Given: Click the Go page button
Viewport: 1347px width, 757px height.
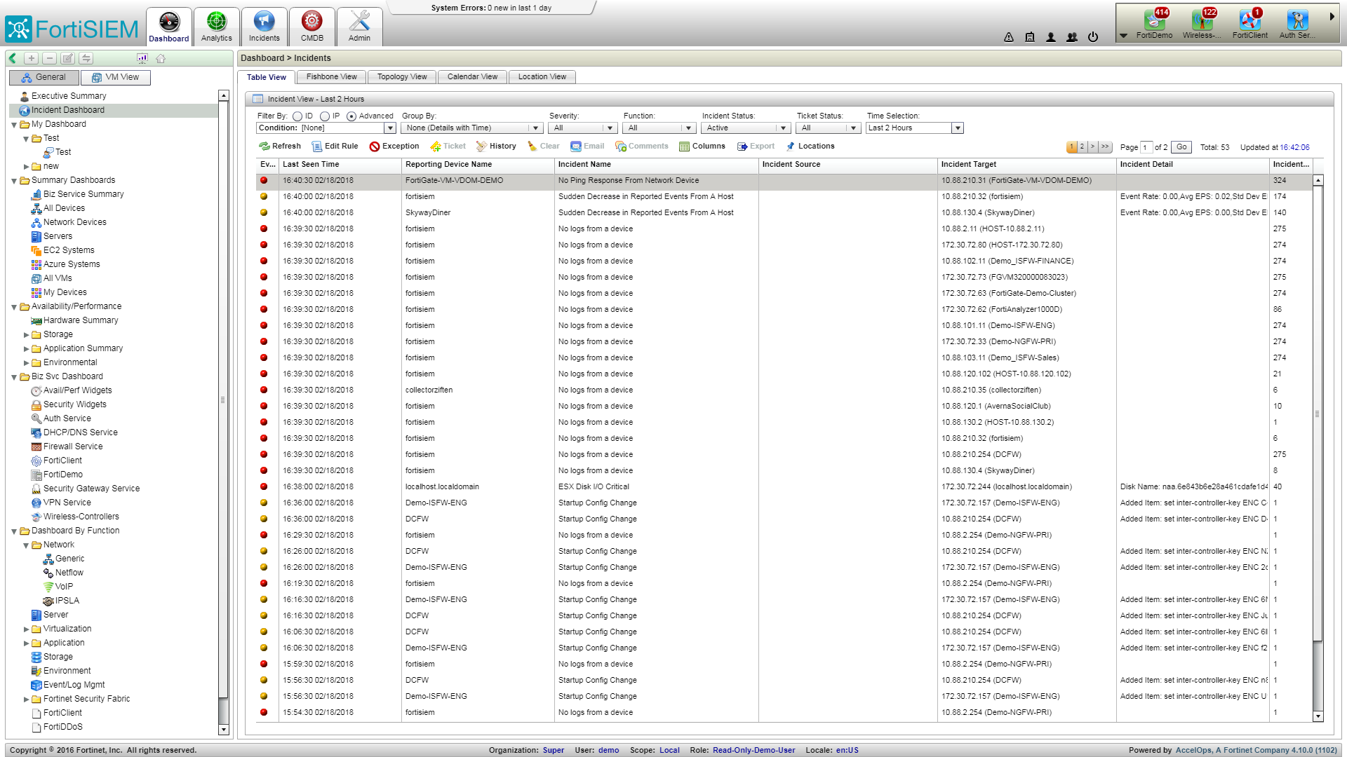Looking at the screenshot, I should [1181, 147].
